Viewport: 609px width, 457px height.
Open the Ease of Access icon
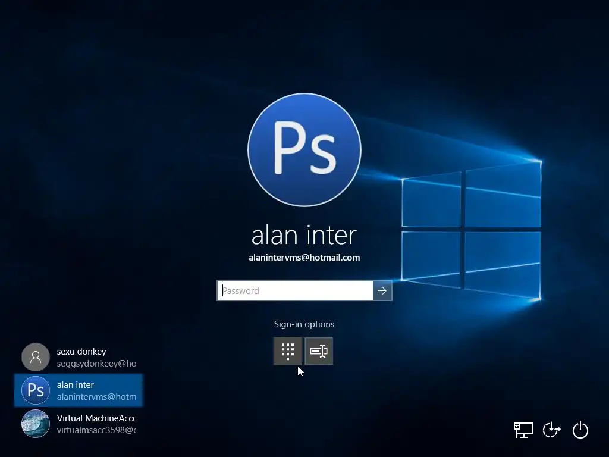(x=551, y=430)
